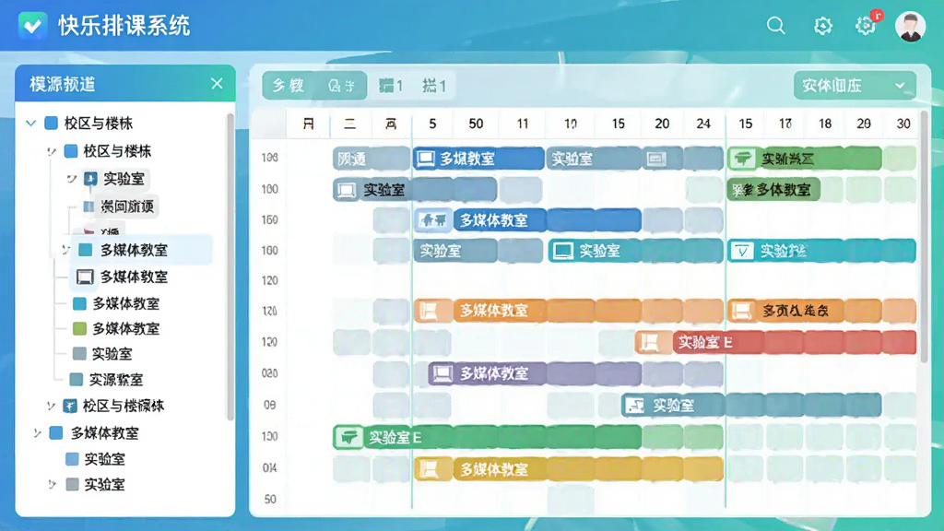This screenshot has height=531, width=944.
Task: Click the 50 column header
Action: (476, 124)
